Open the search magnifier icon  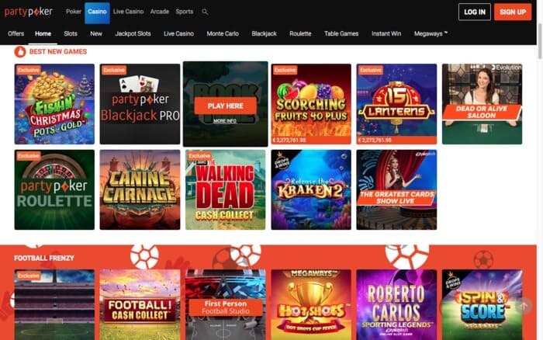[205, 12]
